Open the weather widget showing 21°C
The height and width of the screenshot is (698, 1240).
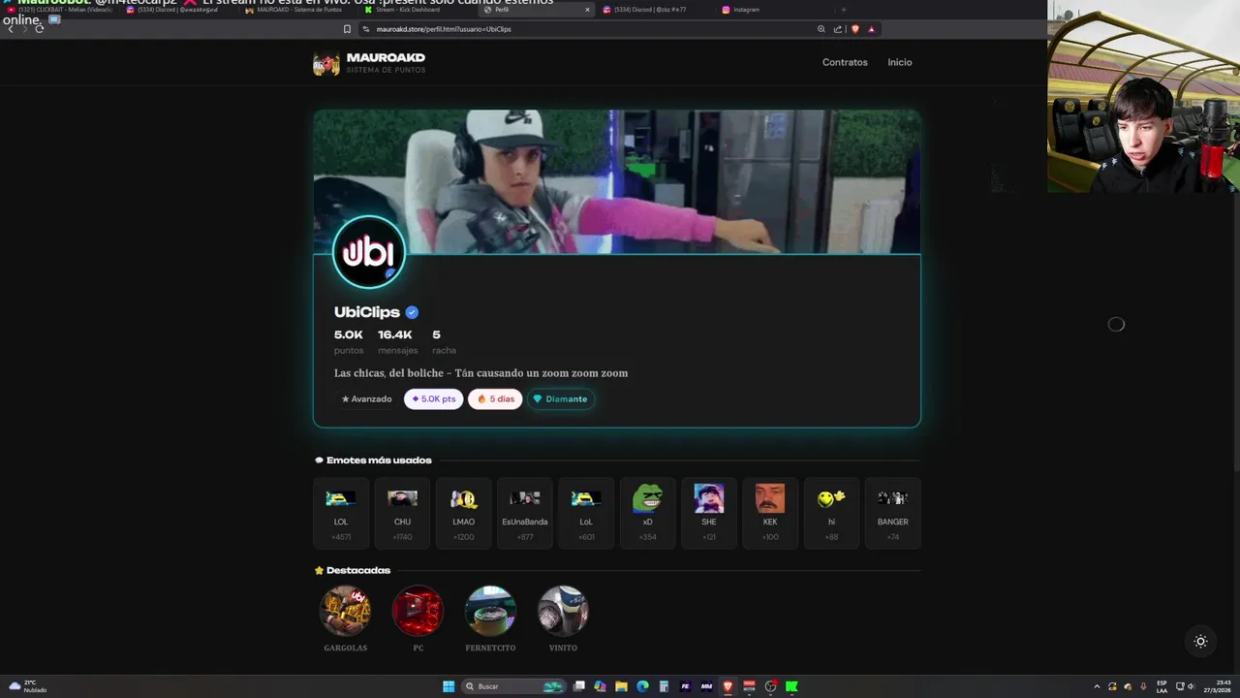[x=27, y=686]
